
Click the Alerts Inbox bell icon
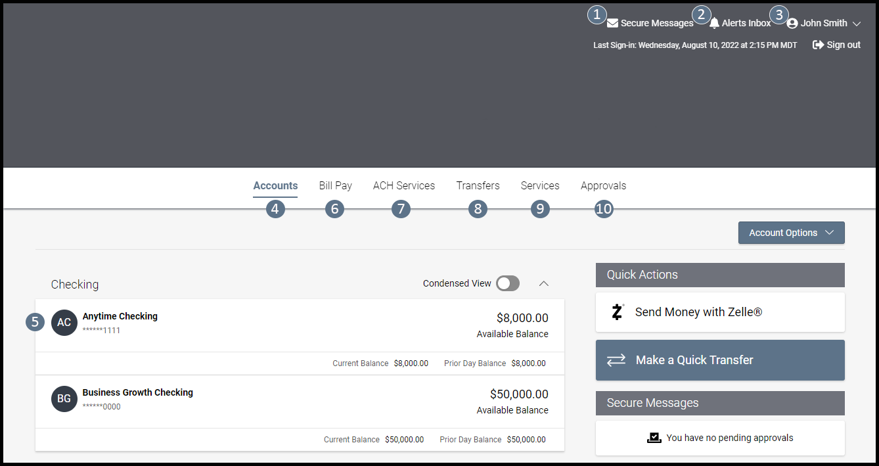[714, 23]
